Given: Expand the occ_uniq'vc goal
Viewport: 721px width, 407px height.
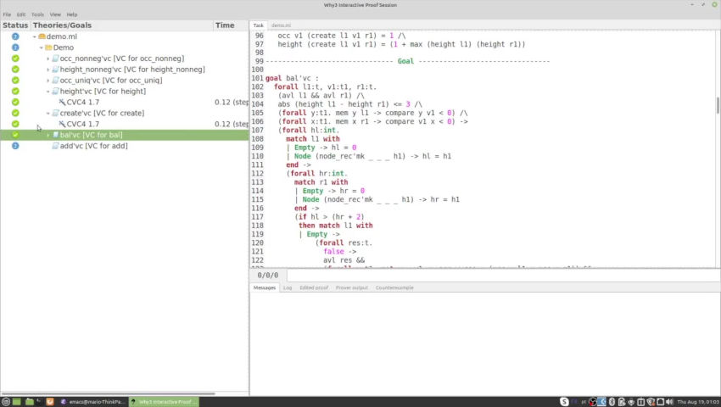Looking at the screenshot, I should 48,80.
